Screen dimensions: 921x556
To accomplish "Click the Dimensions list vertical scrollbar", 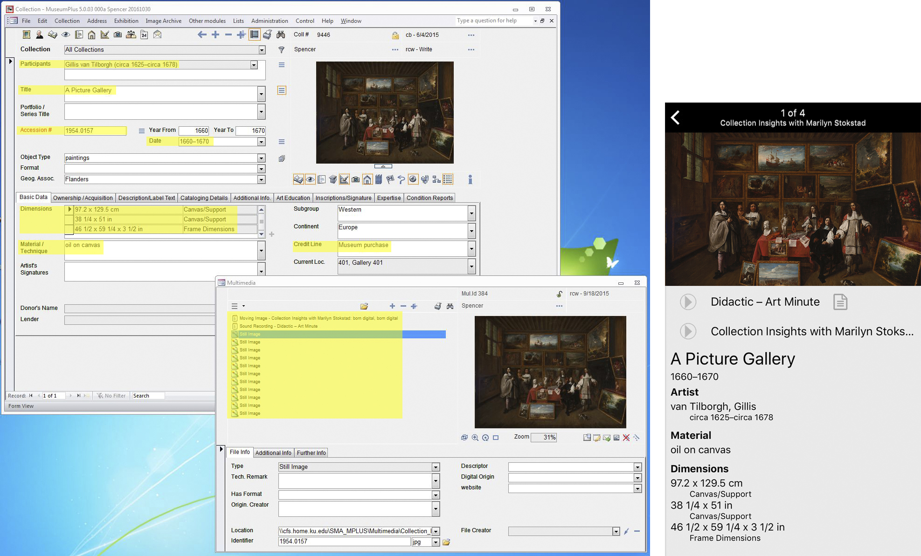I will click(x=262, y=222).
